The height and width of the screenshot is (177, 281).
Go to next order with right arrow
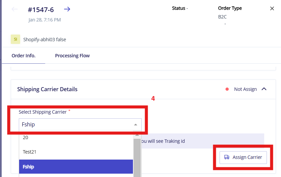[x=67, y=9]
